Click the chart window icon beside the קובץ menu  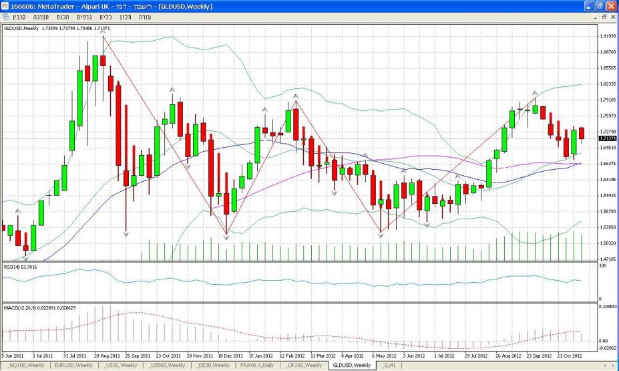[6, 15]
